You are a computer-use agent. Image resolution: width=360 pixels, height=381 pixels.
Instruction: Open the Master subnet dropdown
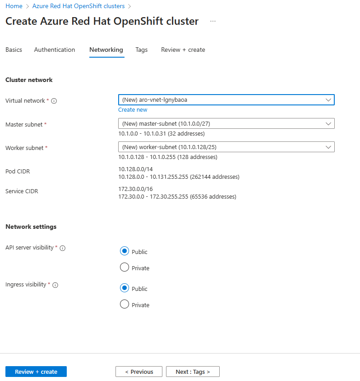click(226, 123)
